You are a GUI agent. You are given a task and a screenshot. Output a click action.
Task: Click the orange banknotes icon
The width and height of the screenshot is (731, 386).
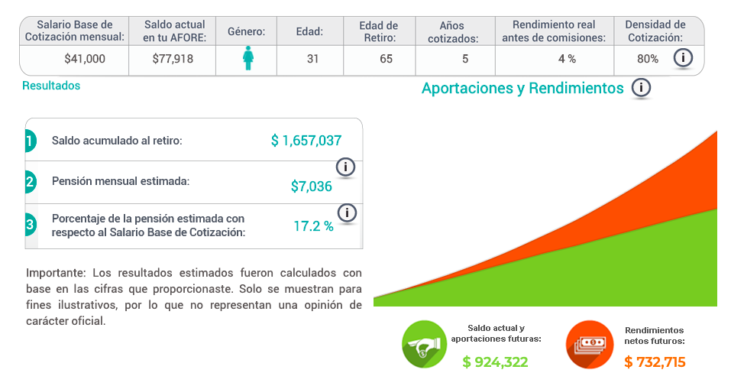click(x=590, y=345)
